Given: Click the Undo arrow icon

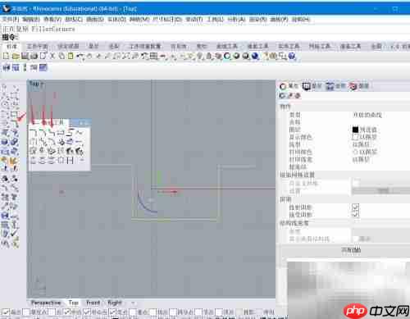Looking at the screenshot, I should [x=80, y=57].
